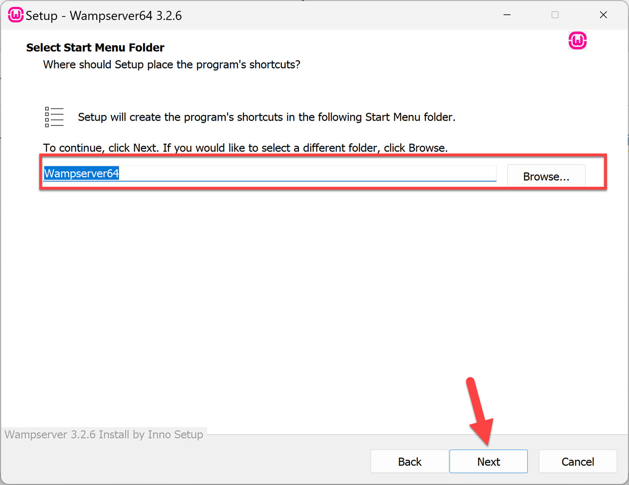Click the Select Start Menu Folder heading
Screen dimensions: 629x485
coord(95,47)
